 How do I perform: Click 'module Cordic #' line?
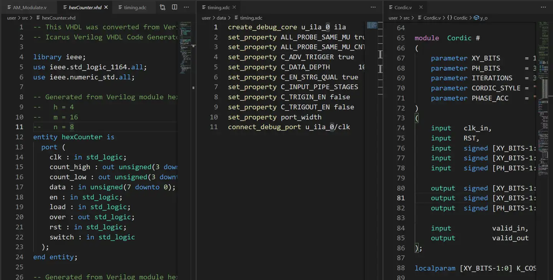447,38
